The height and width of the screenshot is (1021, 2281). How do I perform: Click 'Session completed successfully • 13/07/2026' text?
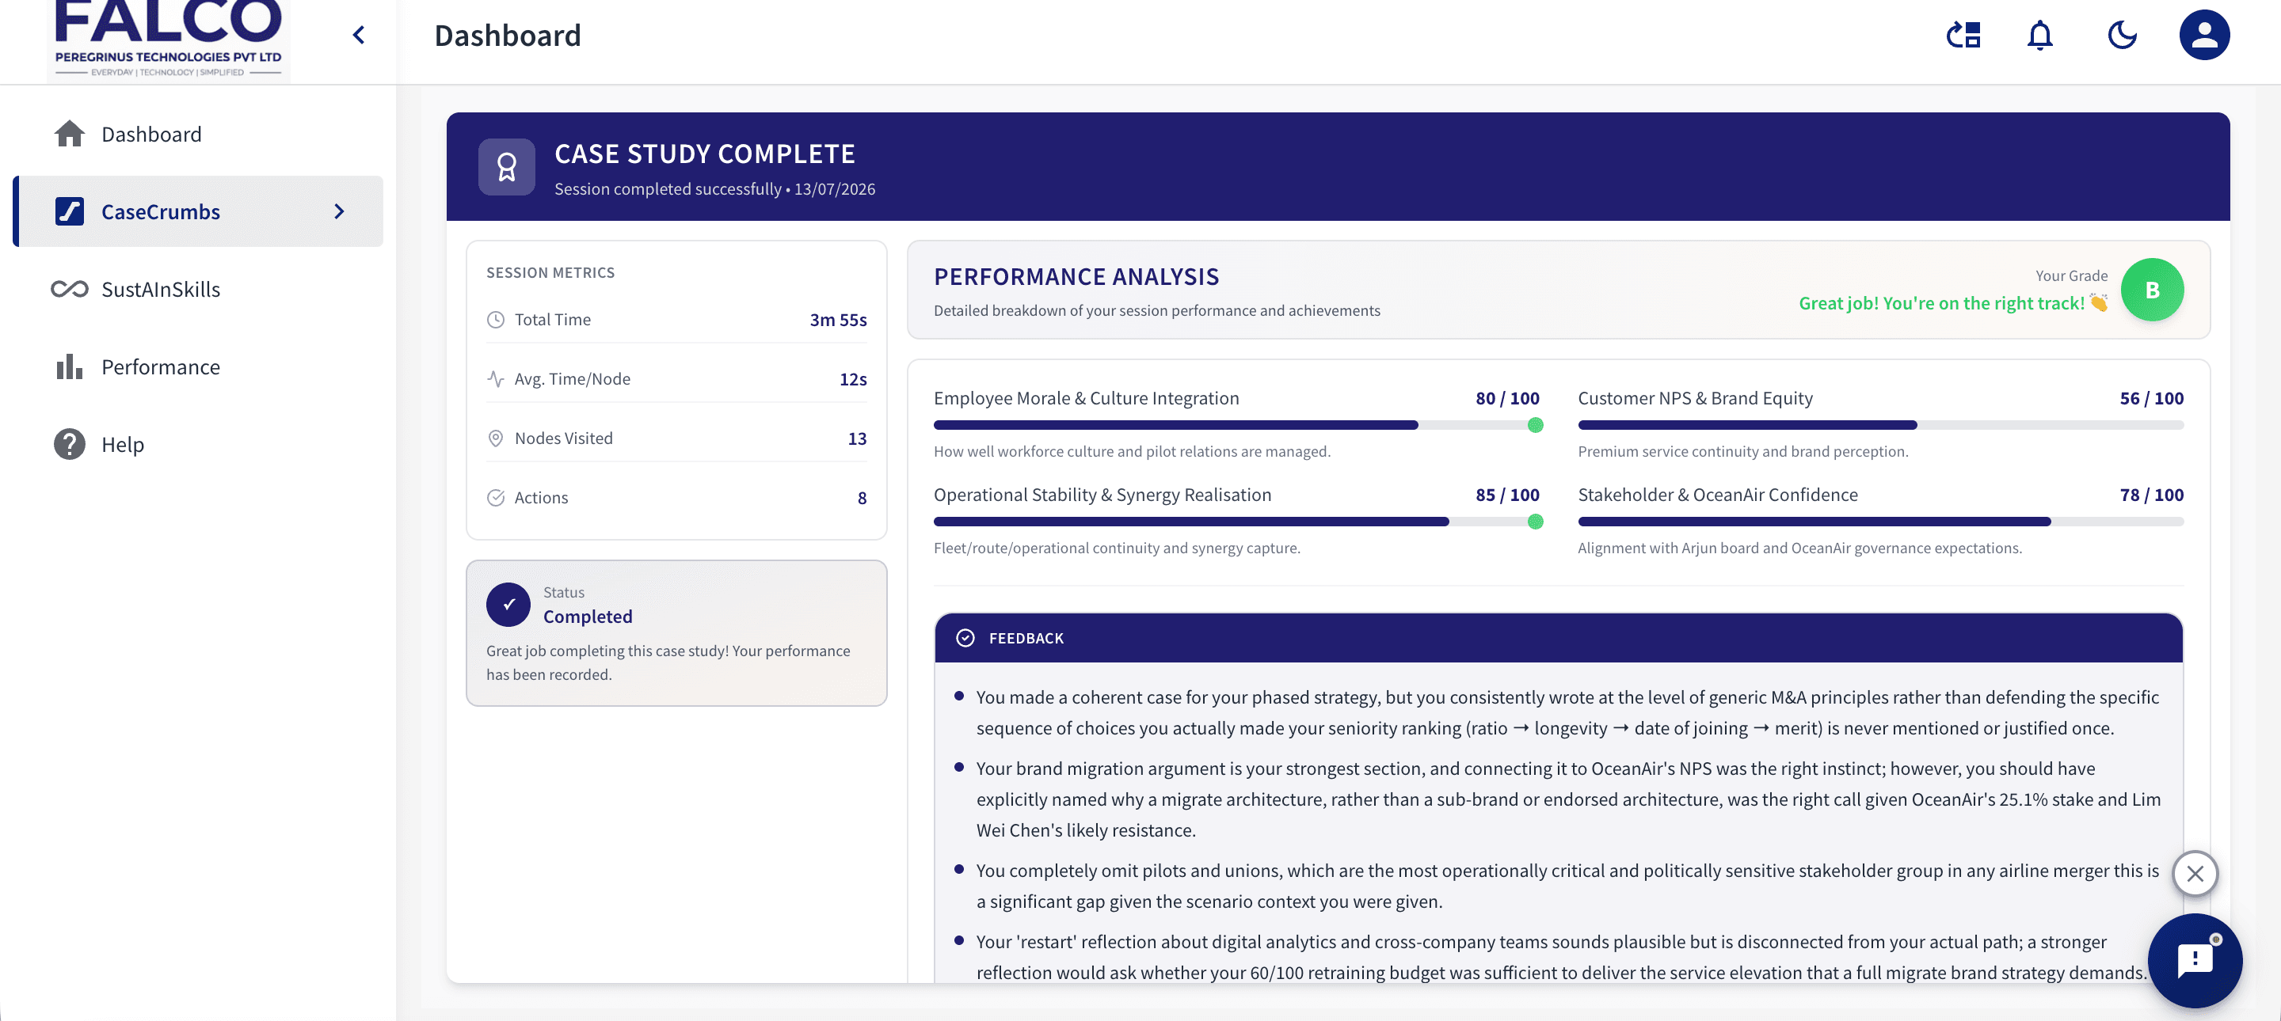pyautogui.click(x=714, y=188)
